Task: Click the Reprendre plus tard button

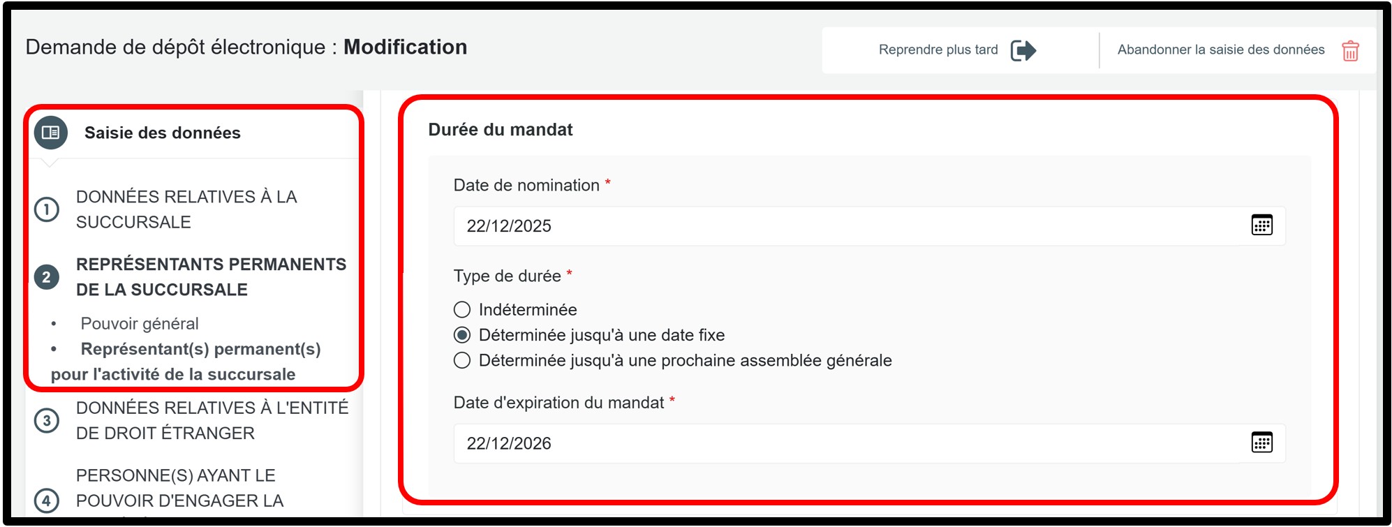Action: (x=938, y=50)
